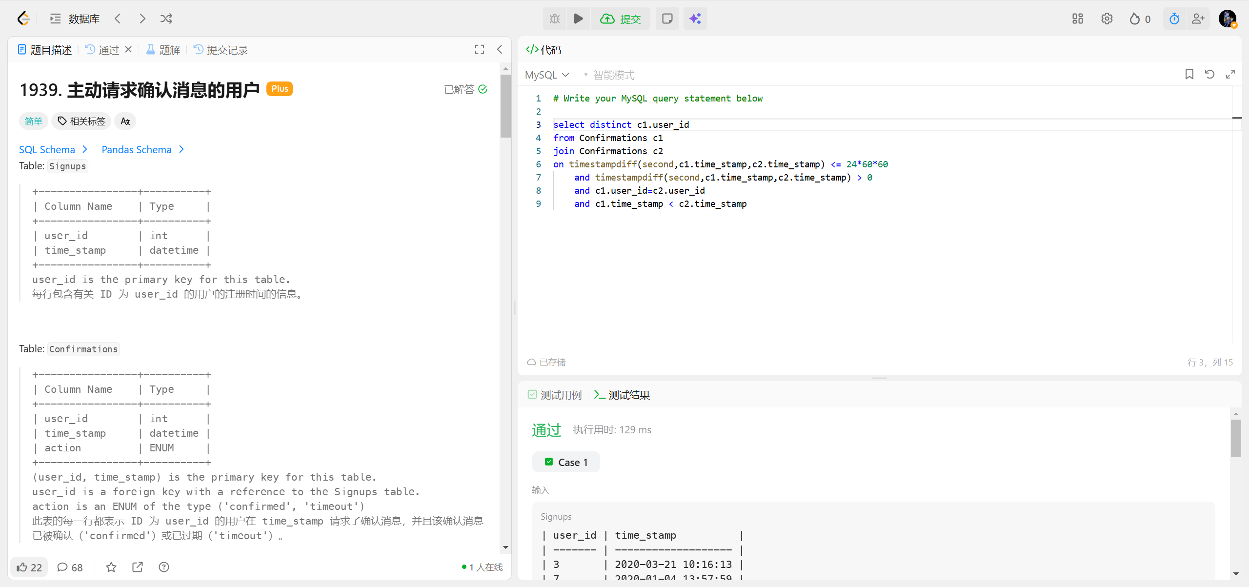Viewport: 1249px width, 587px height.
Task: Expand the Pandas Schema section
Action: pyautogui.click(x=142, y=149)
